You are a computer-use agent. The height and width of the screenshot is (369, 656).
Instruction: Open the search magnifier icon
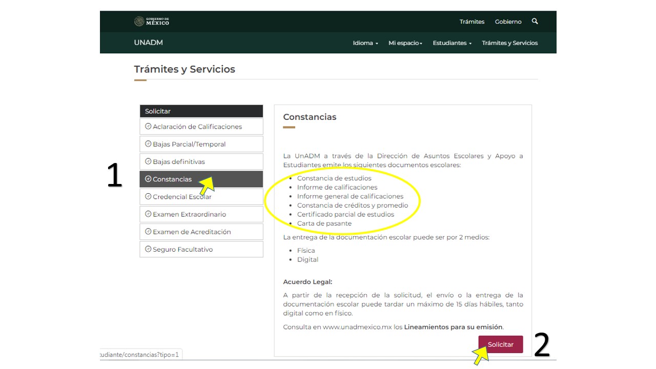(535, 22)
